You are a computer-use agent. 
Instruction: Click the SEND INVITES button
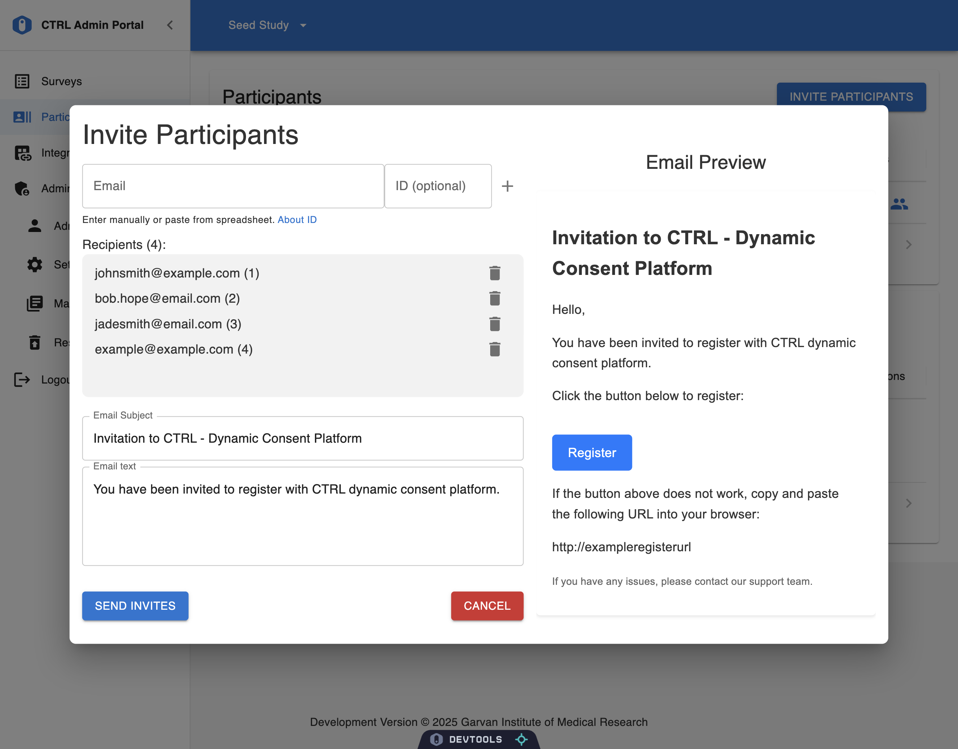135,605
